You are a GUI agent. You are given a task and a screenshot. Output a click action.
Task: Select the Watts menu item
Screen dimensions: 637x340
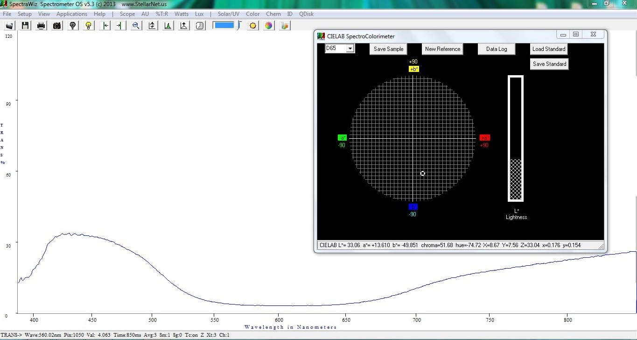coord(182,14)
